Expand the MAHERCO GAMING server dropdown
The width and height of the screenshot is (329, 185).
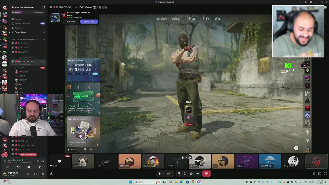point(25,7)
